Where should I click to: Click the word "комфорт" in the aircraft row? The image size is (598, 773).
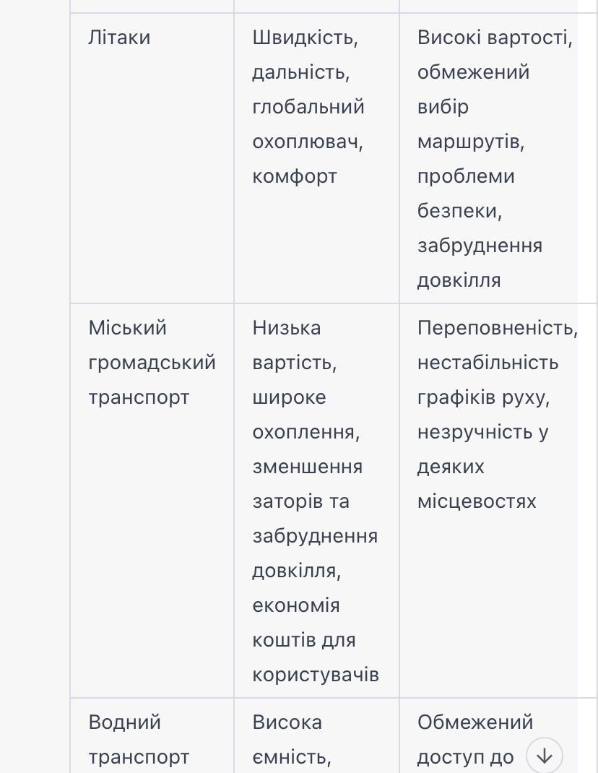295,176
